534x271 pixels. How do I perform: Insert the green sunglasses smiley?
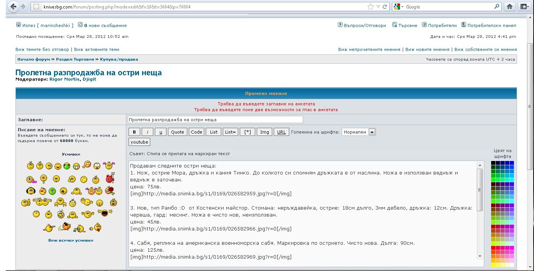click(67, 166)
